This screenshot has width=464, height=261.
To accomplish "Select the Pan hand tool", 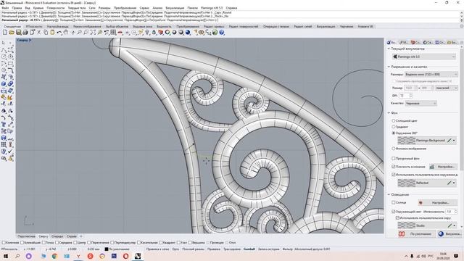I will click(x=66, y=33).
